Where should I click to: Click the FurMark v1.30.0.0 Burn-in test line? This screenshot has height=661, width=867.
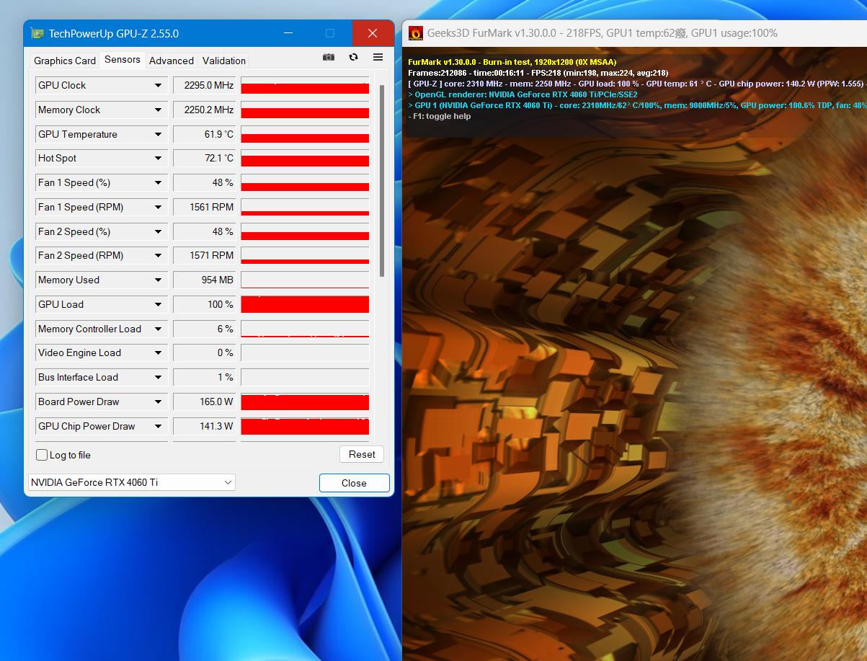[x=512, y=62]
